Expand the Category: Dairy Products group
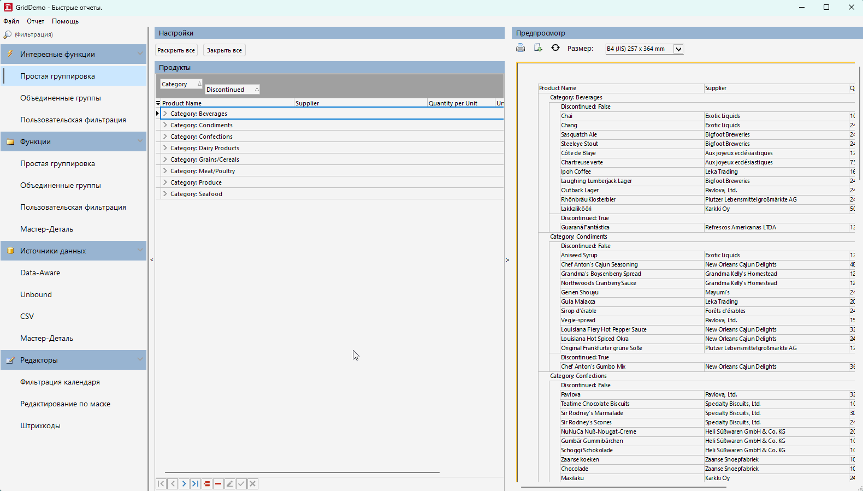Screen dimensions: 863x491 [x=165, y=148]
